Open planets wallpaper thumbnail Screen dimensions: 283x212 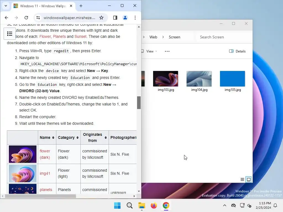click(x=23, y=189)
